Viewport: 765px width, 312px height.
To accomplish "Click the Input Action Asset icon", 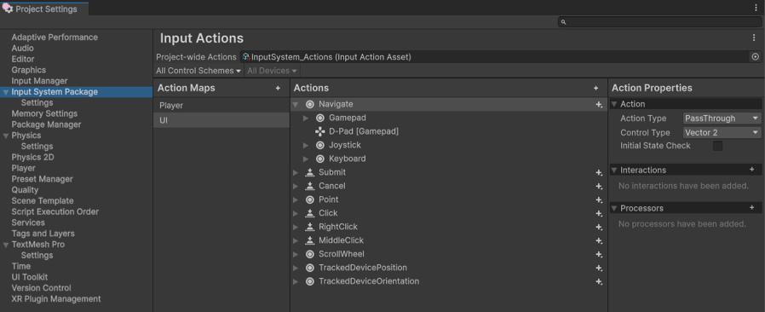I will click(x=246, y=57).
